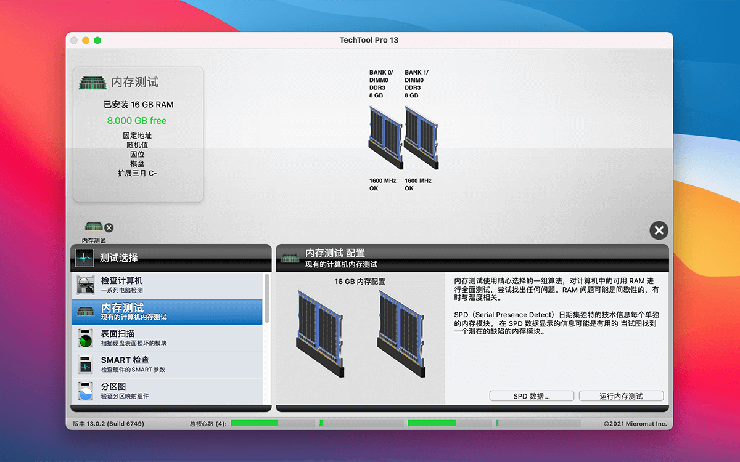Click 版本 13.0.2 (Build 6749) status text
Image resolution: width=740 pixels, height=462 pixels.
click(108, 424)
